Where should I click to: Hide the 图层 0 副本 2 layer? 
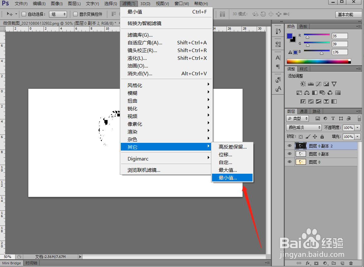[290, 146]
